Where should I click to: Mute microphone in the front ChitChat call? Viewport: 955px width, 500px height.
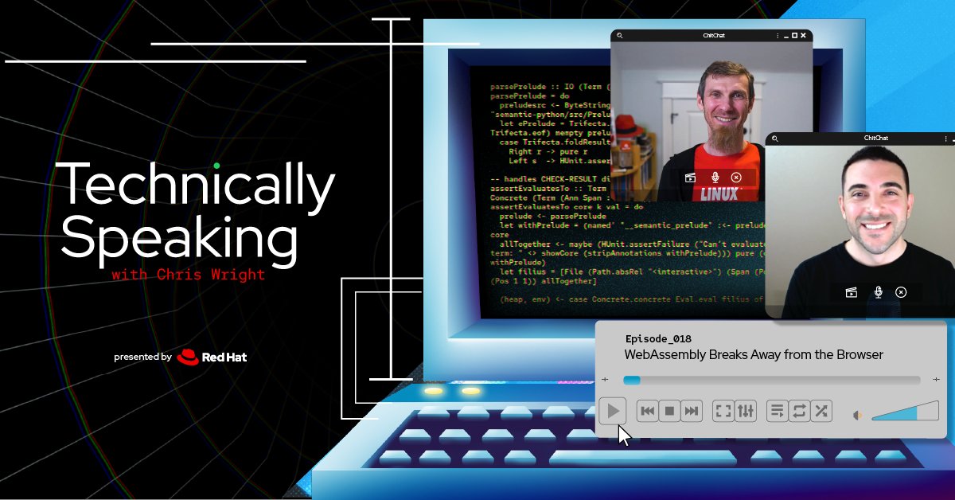pyautogui.click(x=878, y=292)
